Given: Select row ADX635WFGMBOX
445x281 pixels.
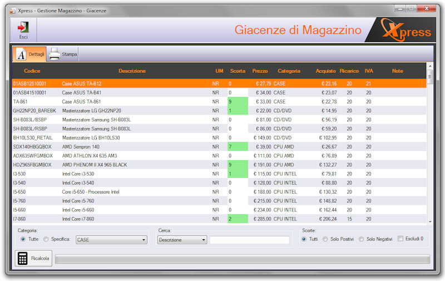Looking at the screenshot, I should pos(219,156).
